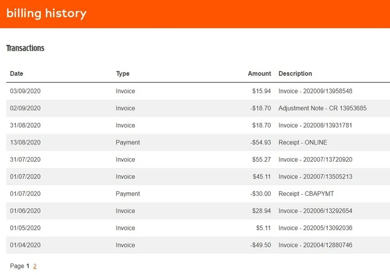The width and height of the screenshot is (390, 275).
Task: Open Invoice - 202005/13092036
Action: (315, 228)
